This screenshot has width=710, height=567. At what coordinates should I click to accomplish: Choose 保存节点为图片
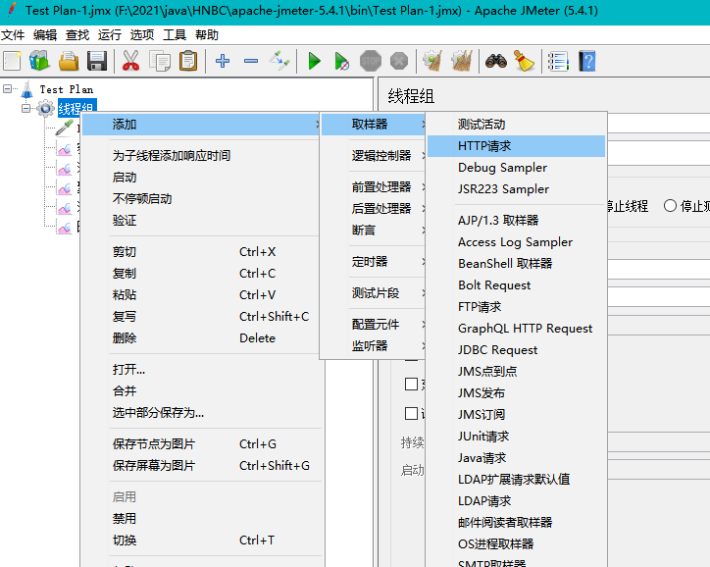tap(201, 444)
